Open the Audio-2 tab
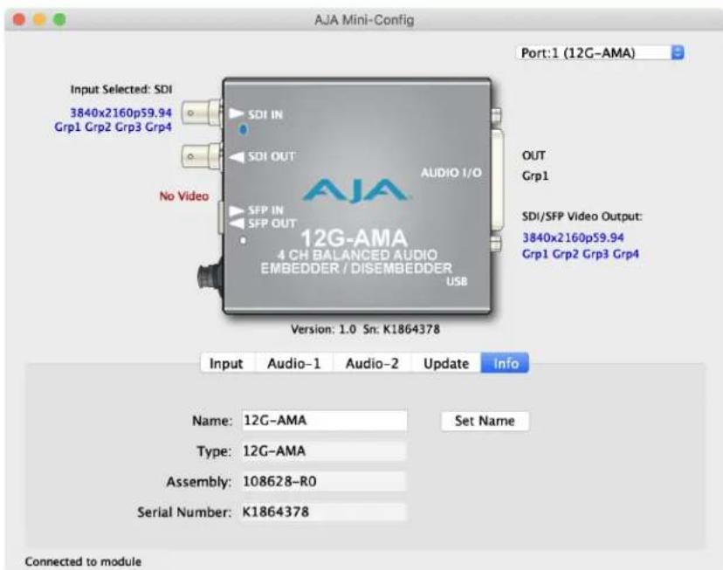The height and width of the screenshot is (570, 723). (x=372, y=363)
